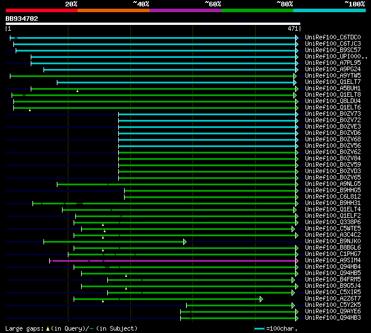Image resolution: width=371 pixels, height=333 pixels.
Task: Click the cyan alignment bar for Q1ELT7
Action: click(177, 82)
